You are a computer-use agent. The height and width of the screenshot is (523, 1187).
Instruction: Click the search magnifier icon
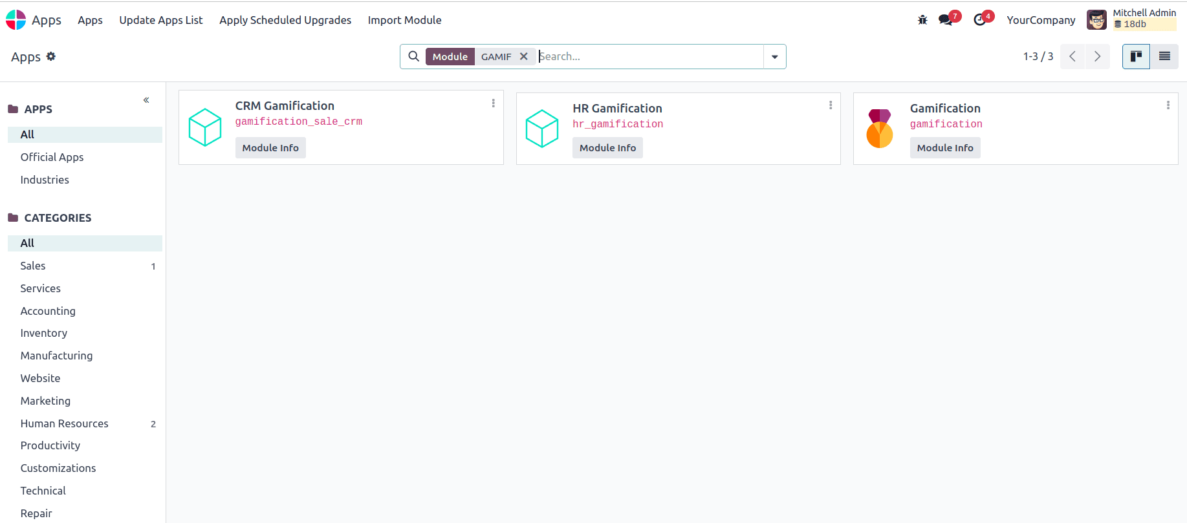[413, 56]
